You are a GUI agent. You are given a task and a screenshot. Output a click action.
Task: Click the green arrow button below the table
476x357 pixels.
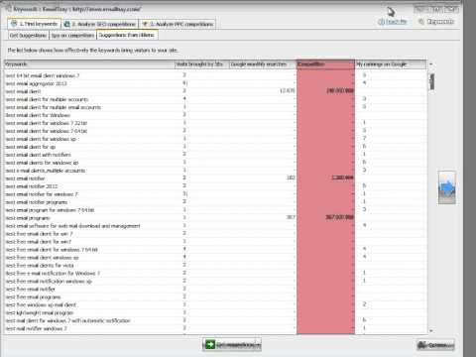coord(232,345)
